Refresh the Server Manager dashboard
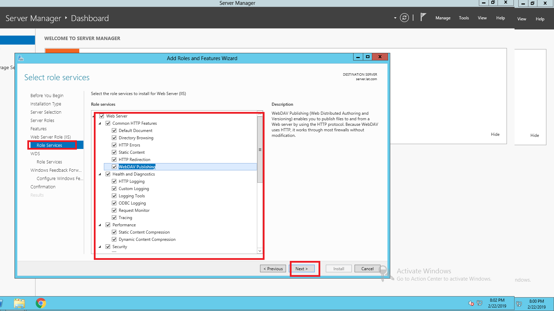This screenshot has height=311, width=554. pos(404,18)
